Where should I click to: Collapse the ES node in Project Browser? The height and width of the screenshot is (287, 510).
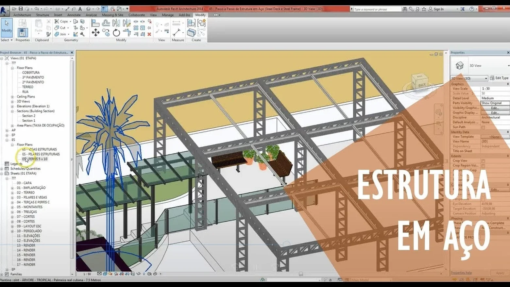pos(7,140)
